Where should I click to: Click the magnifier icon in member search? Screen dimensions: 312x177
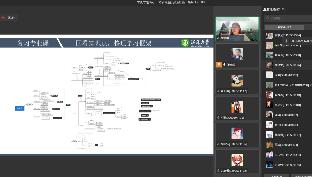(x=268, y=18)
